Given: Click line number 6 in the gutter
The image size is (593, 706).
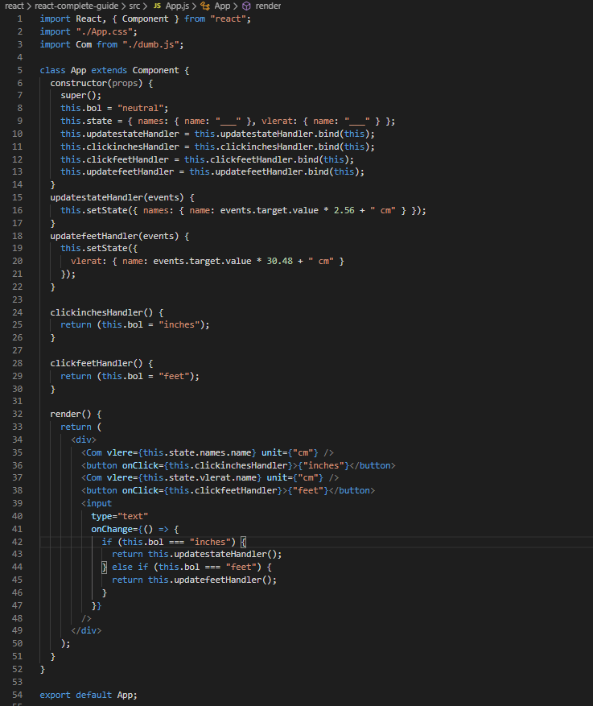Looking at the screenshot, I should 20,83.
